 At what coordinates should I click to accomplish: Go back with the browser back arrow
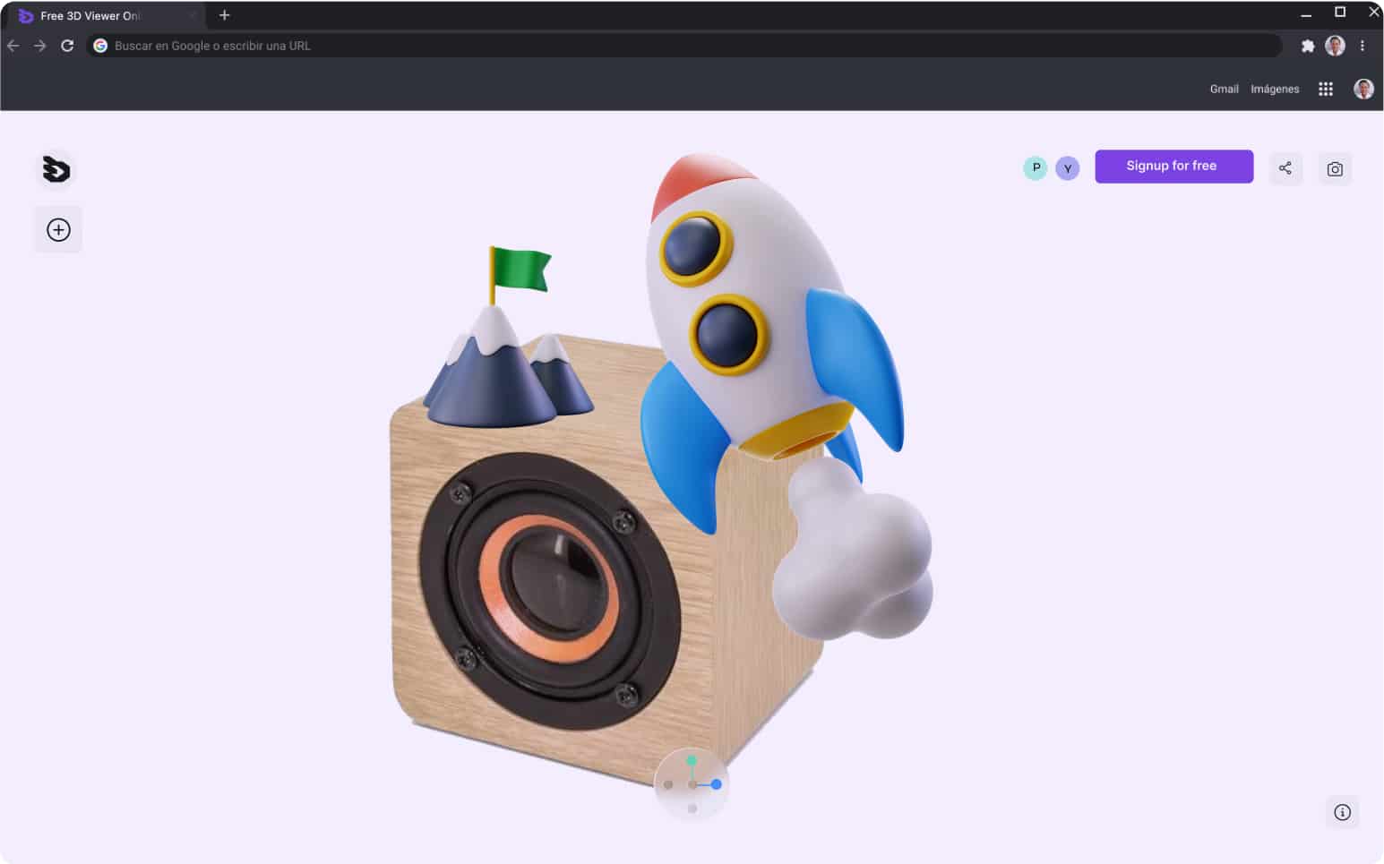(13, 46)
